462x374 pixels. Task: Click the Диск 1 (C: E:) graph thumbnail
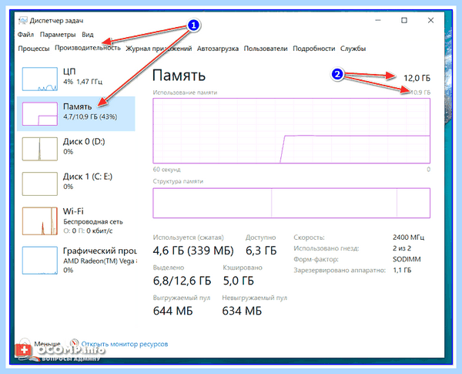[x=40, y=184]
